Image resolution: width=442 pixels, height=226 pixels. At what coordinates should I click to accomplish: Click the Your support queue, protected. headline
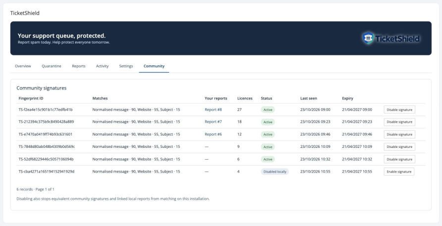pos(62,36)
